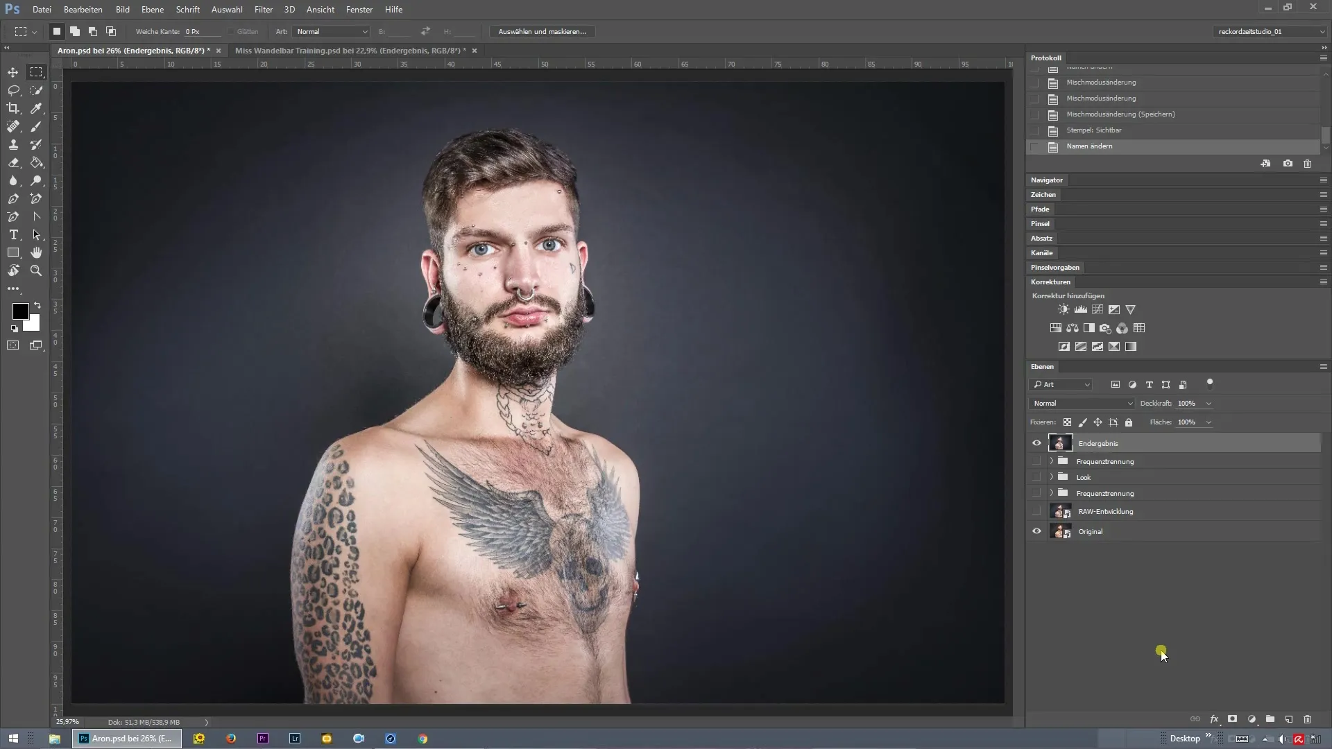Select the Clone Stamp tool
This screenshot has height=749, width=1332.
(13, 144)
